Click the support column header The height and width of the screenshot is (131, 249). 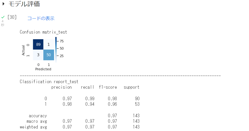(x=132, y=87)
